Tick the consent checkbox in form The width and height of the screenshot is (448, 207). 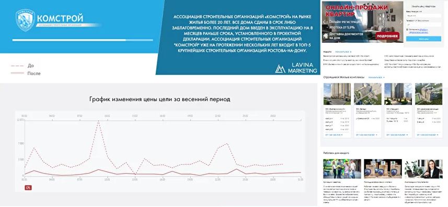coord(407,29)
